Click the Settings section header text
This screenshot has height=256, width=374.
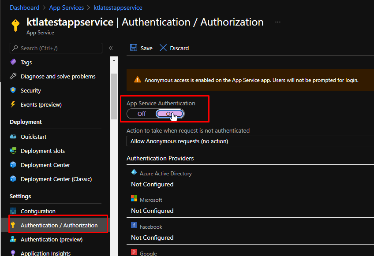coord(20,196)
